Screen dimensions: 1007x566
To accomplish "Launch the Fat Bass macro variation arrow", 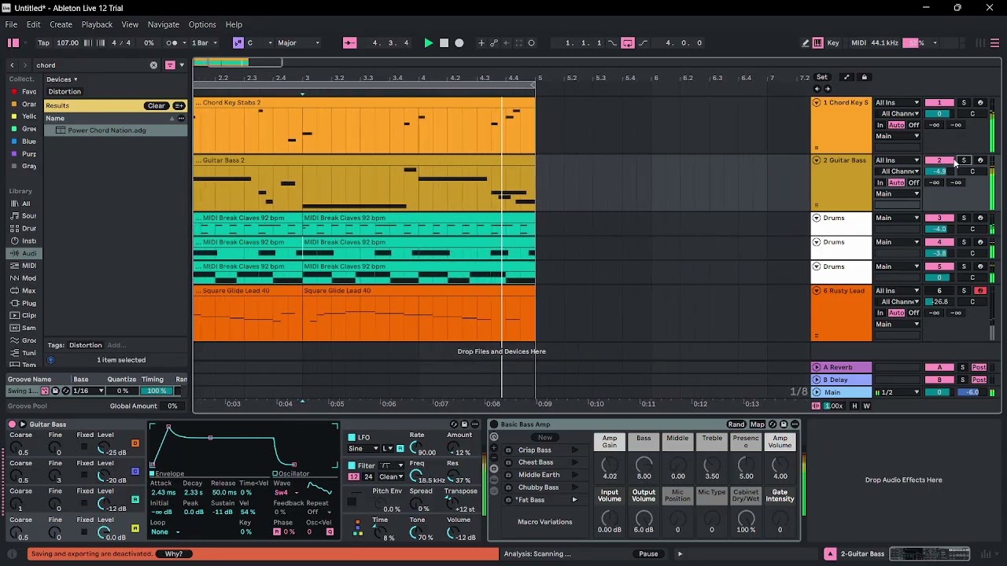I will [x=574, y=500].
